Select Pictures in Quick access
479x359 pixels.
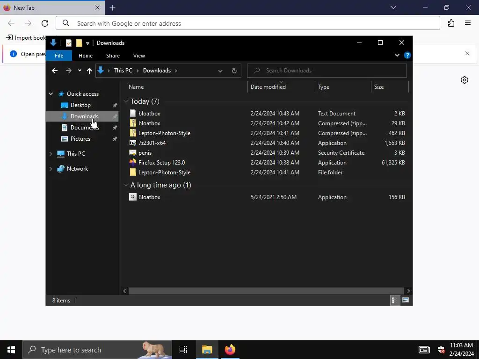[x=80, y=139]
